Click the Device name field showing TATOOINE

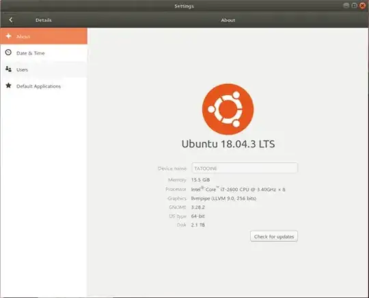point(245,168)
